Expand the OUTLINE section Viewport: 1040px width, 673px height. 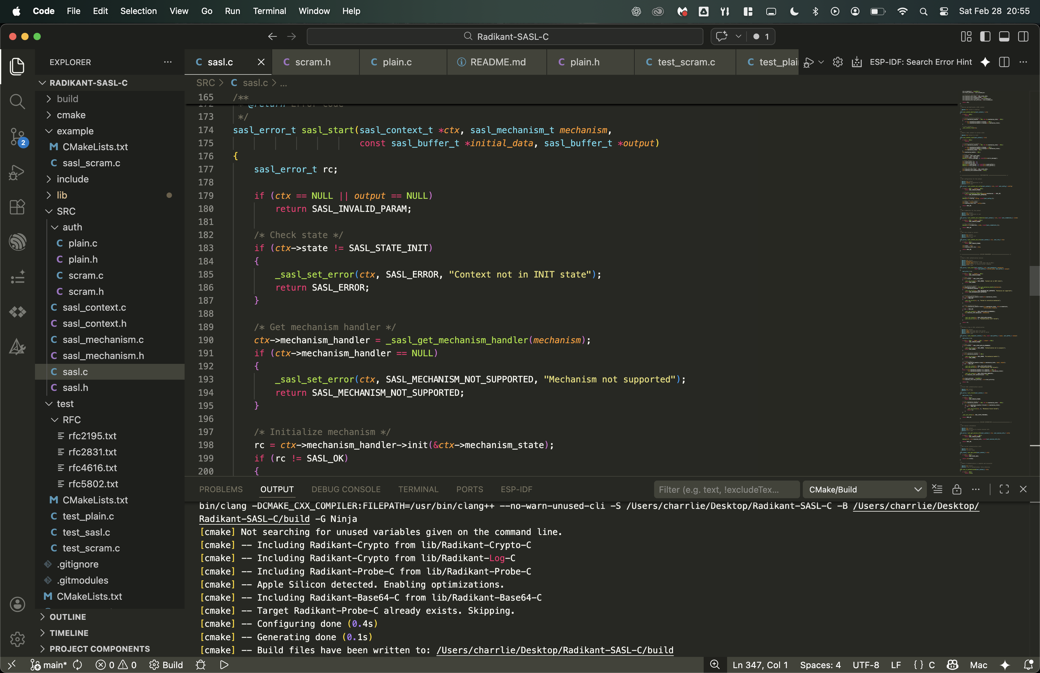point(110,617)
